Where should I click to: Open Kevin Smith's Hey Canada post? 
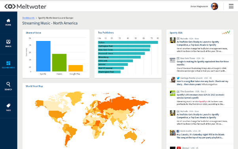click(x=201, y=136)
